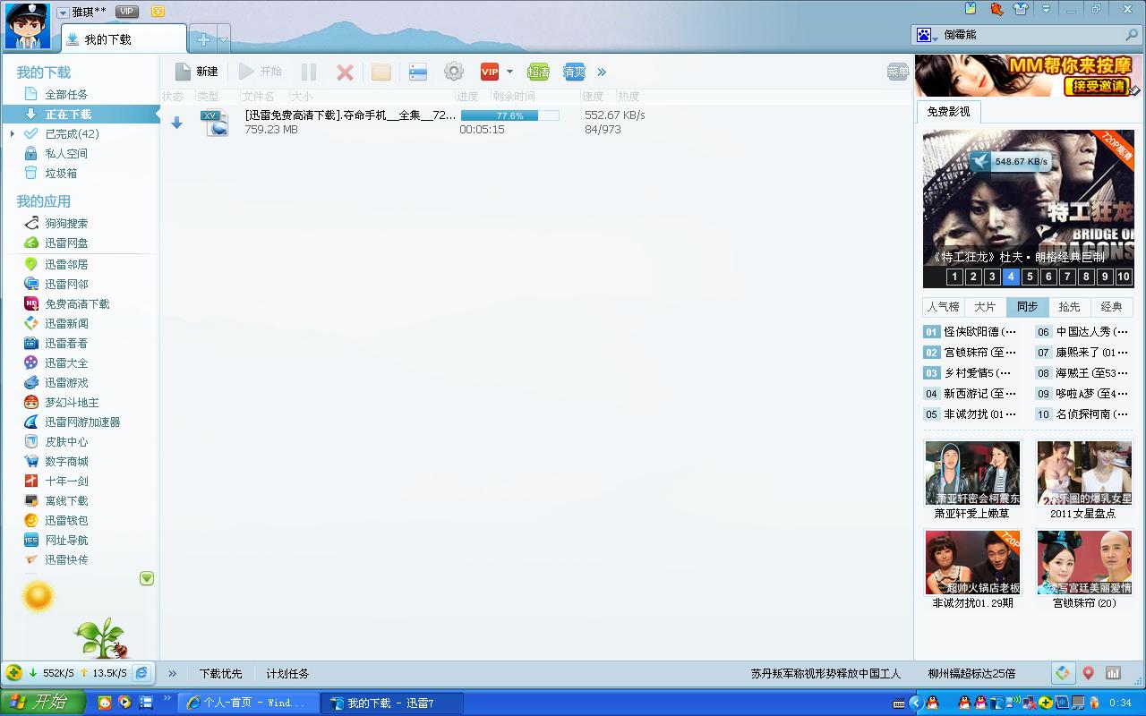Click the green 超清 toolbar icon
Viewport: 1146px width, 716px height.
[x=538, y=72]
